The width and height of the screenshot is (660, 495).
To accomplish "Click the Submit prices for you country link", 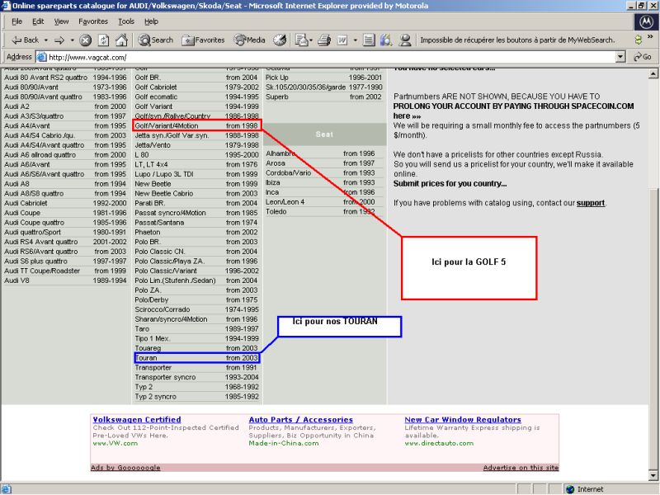I will 450,183.
